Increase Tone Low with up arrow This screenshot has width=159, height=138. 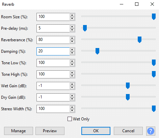(72, 61)
